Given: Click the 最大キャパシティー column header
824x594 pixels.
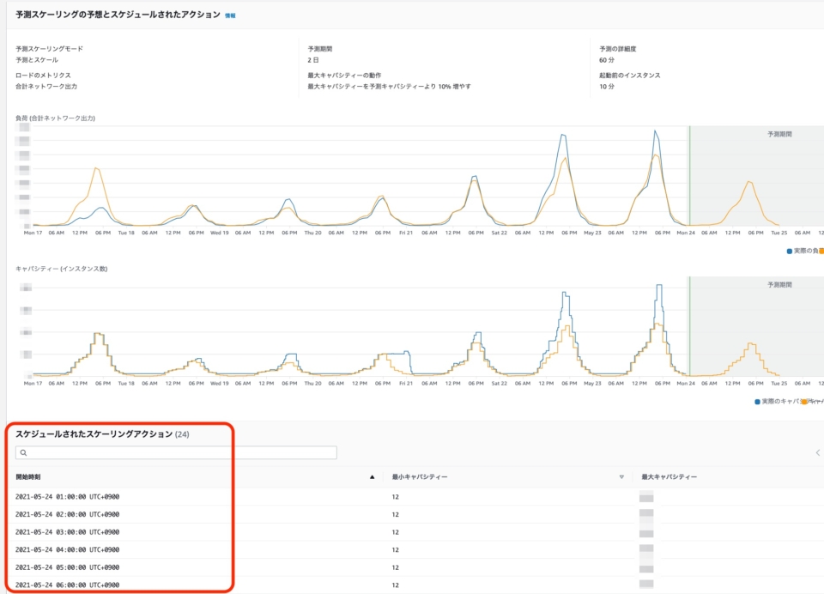Looking at the screenshot, I should [x=669, y=476].
